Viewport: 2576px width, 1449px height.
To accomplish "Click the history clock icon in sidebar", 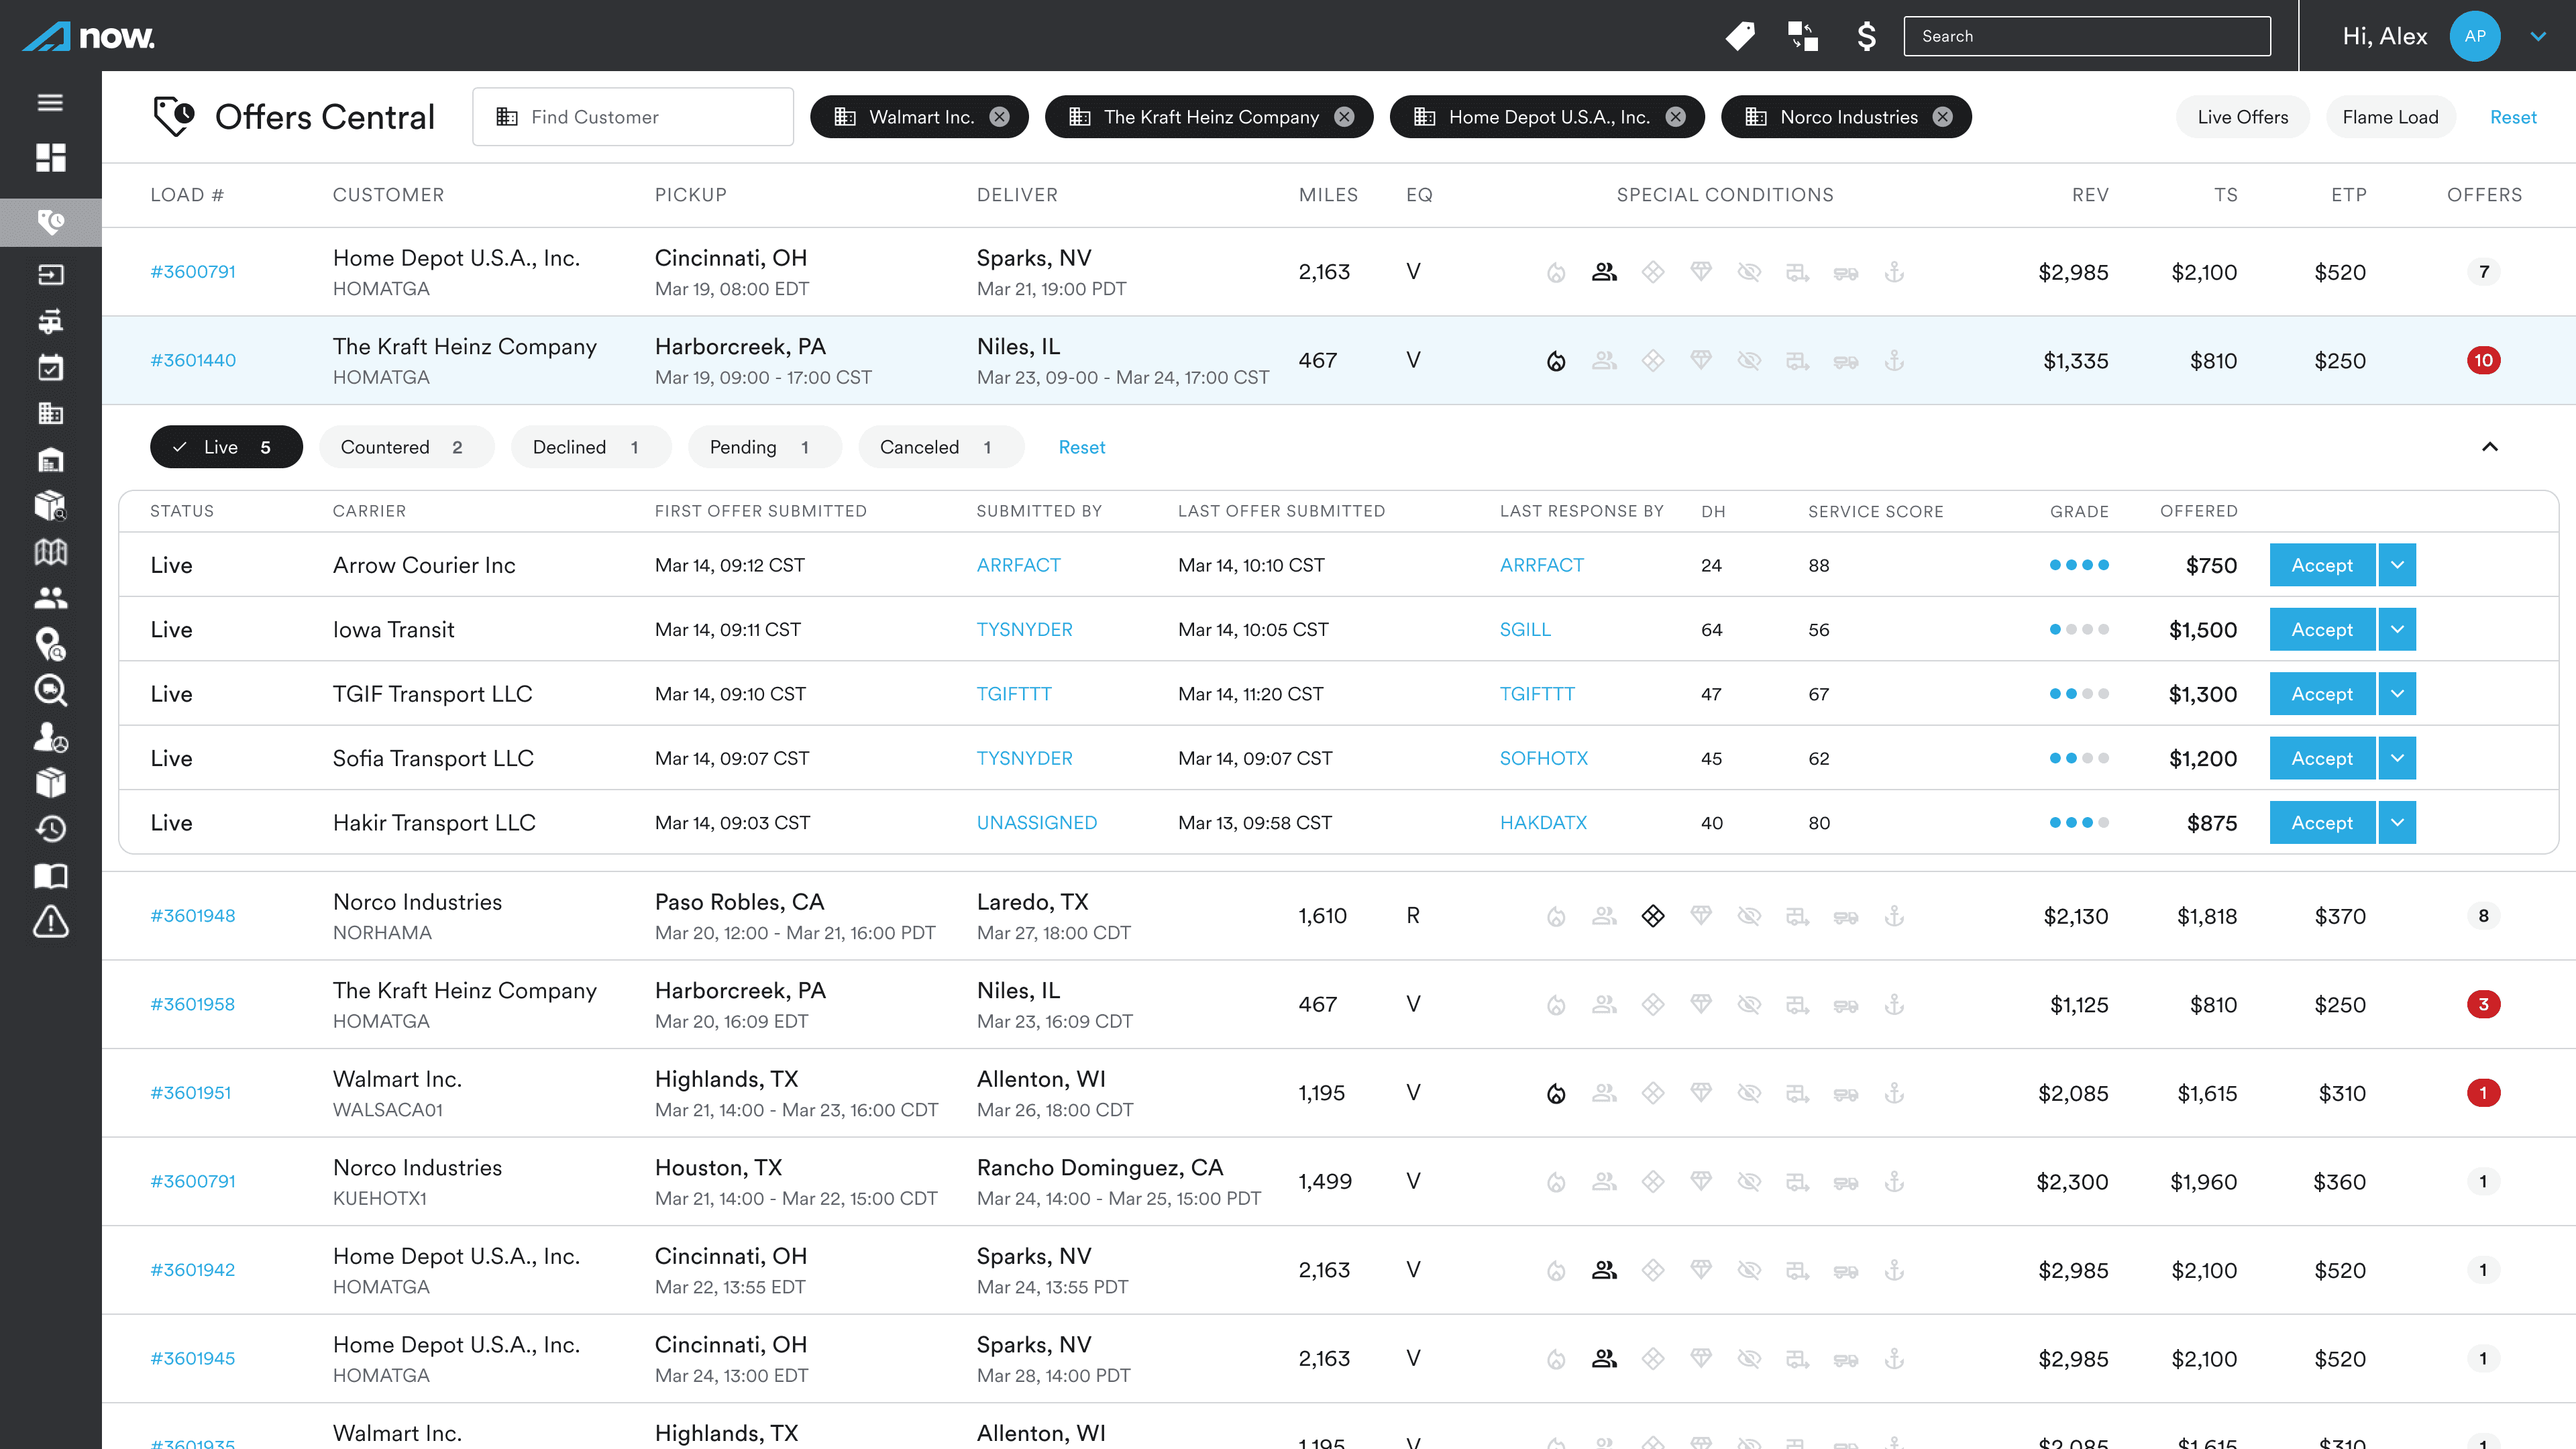I will point(50,829).
